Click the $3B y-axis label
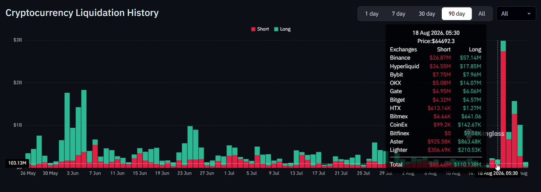541x192 pixels. point(18,40)
